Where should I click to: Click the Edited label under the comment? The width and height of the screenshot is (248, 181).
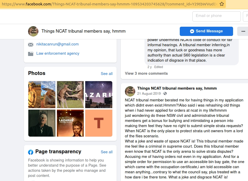(159, 67)
